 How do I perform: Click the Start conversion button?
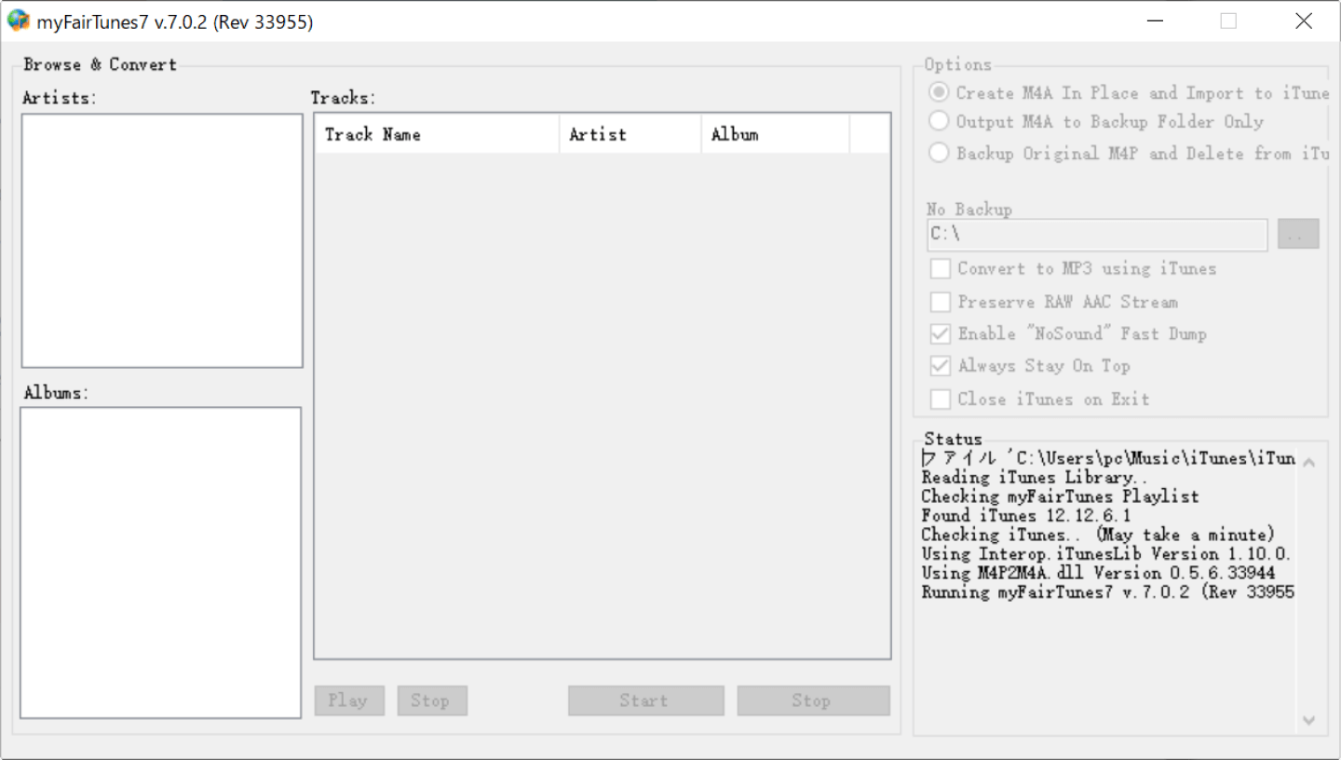coord(645,700)
